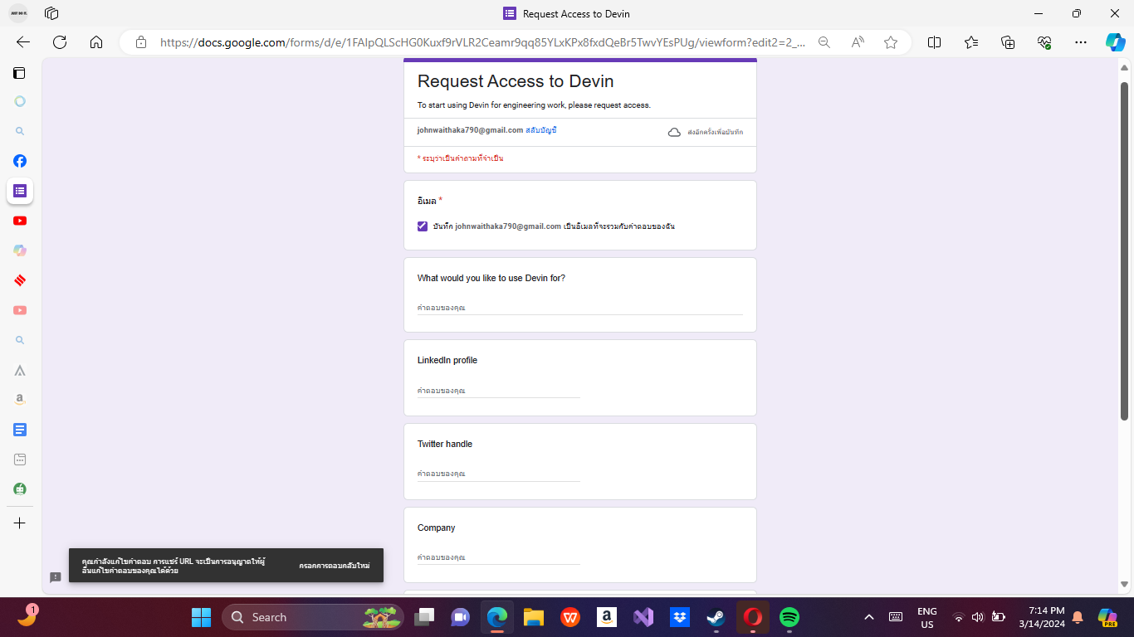This screenshot has height=637, width=1134.
Task: Click the address bar URL
Action: [x=482, y=42]
